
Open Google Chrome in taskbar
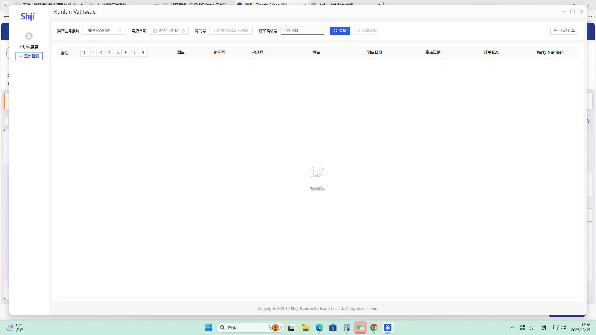tap(374, 328)
